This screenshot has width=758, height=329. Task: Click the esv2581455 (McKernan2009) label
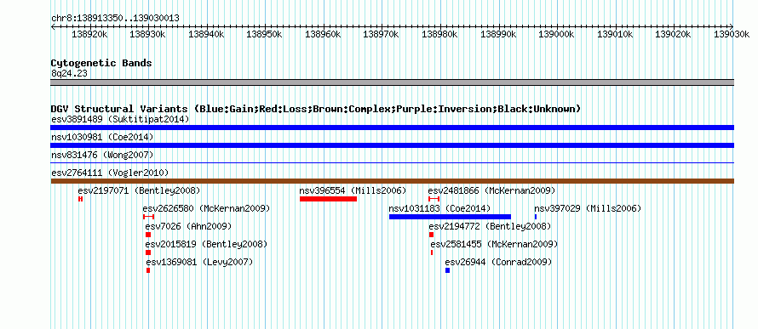pyautogui.click(x=494, y=244)
